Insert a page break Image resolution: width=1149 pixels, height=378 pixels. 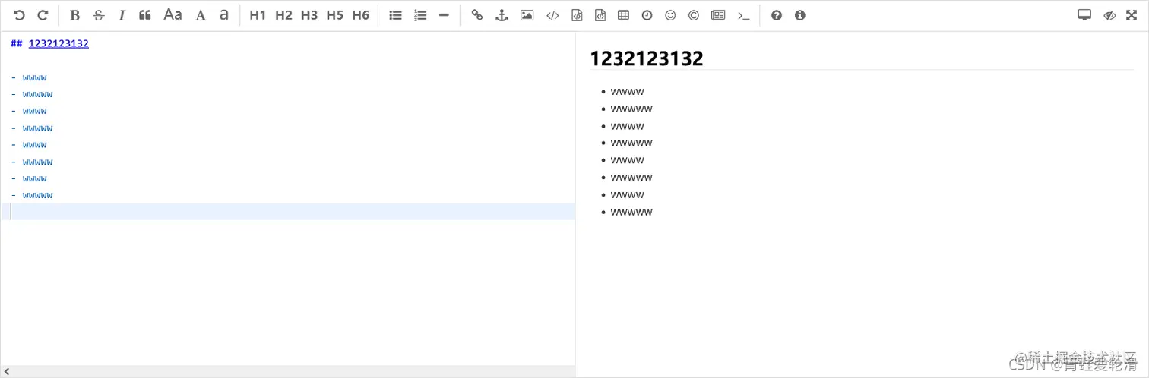(x=718, y=15)
